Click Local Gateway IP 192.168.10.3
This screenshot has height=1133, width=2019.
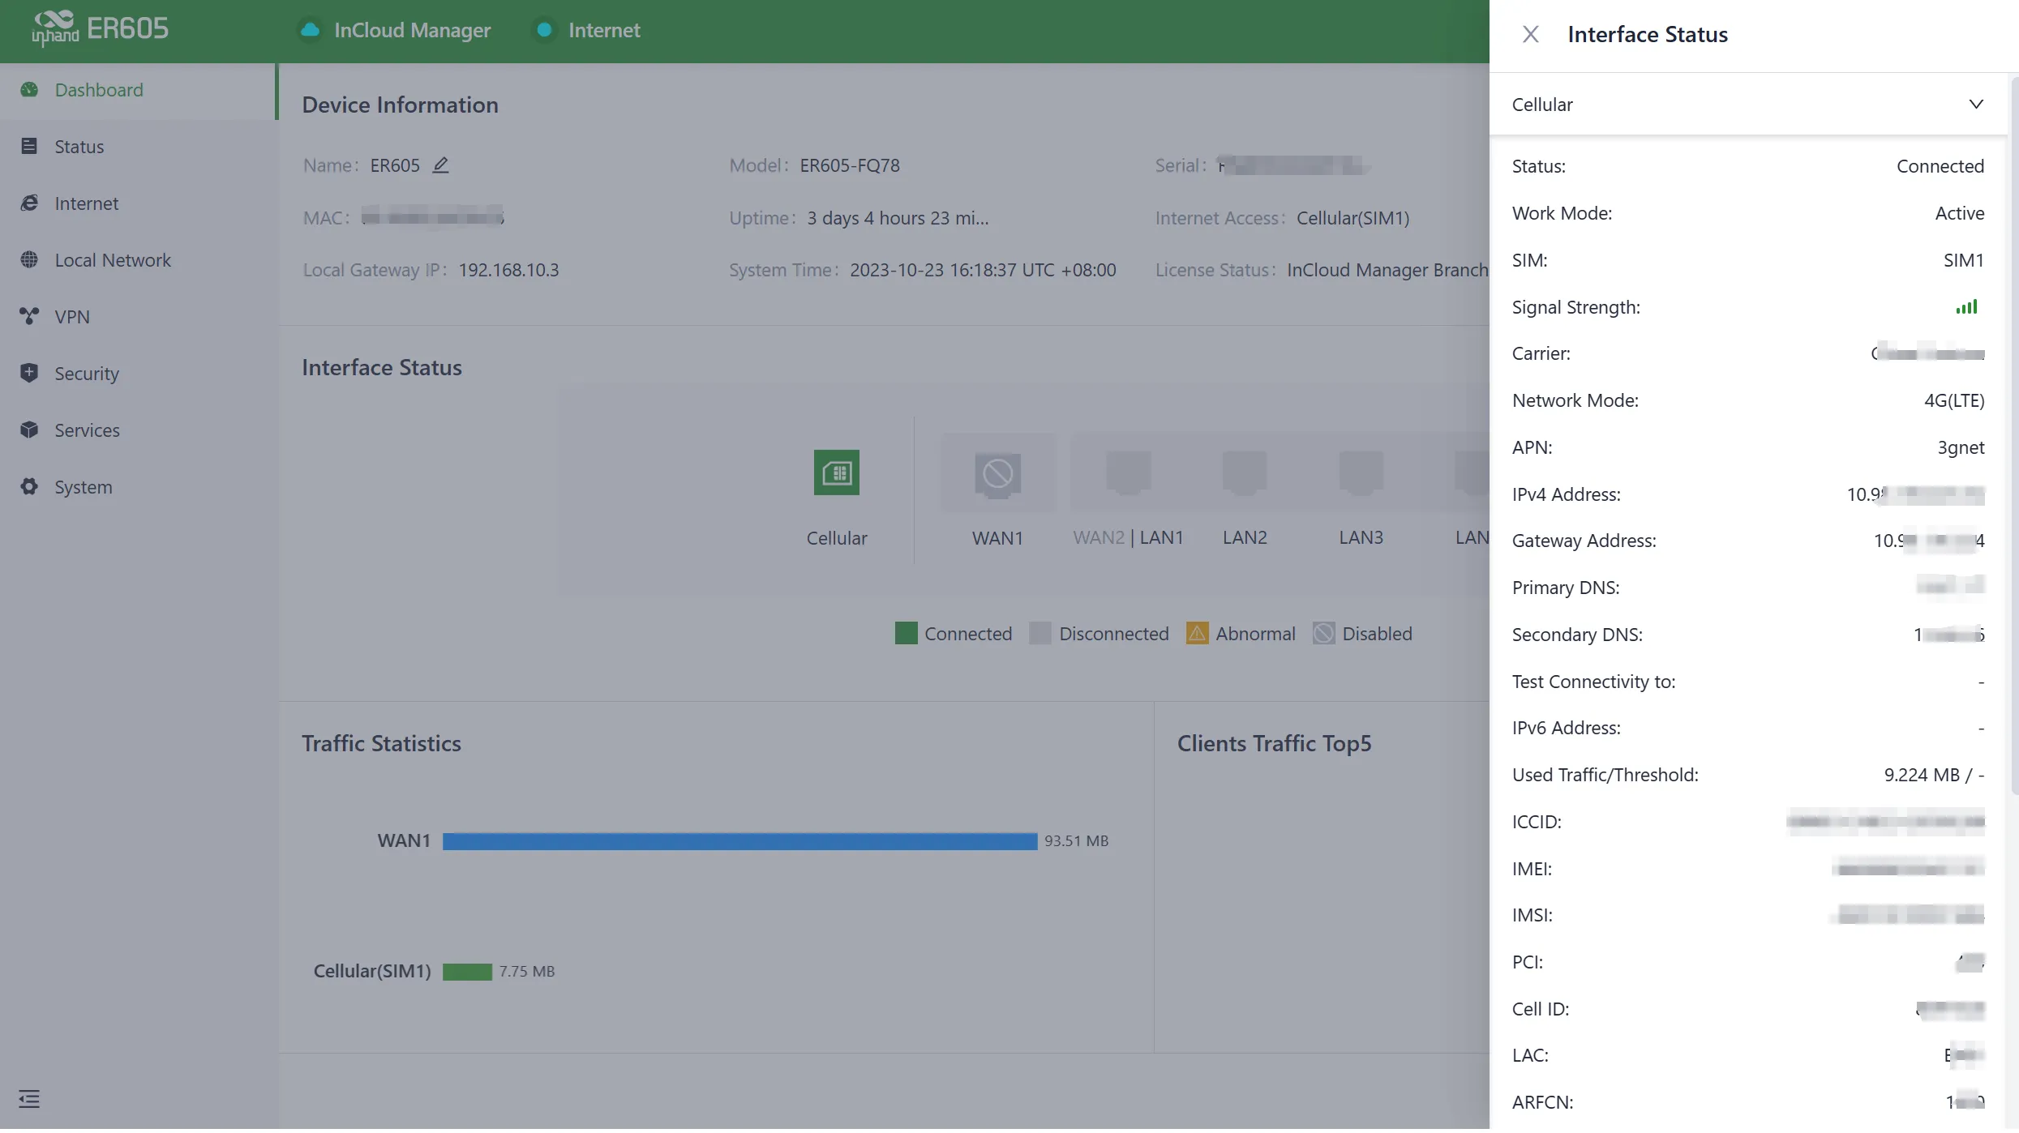pyautogui.click(x=508, y=271)
